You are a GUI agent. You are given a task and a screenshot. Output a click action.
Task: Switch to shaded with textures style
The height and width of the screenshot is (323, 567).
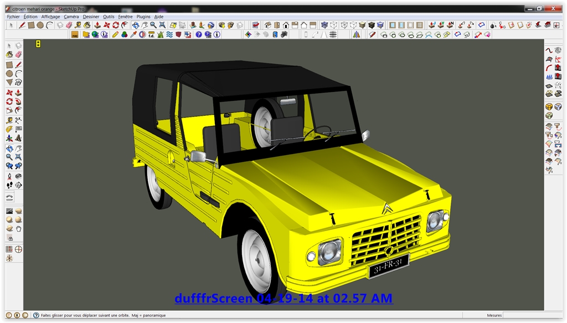pyautogui.click(x=372, y=25)
